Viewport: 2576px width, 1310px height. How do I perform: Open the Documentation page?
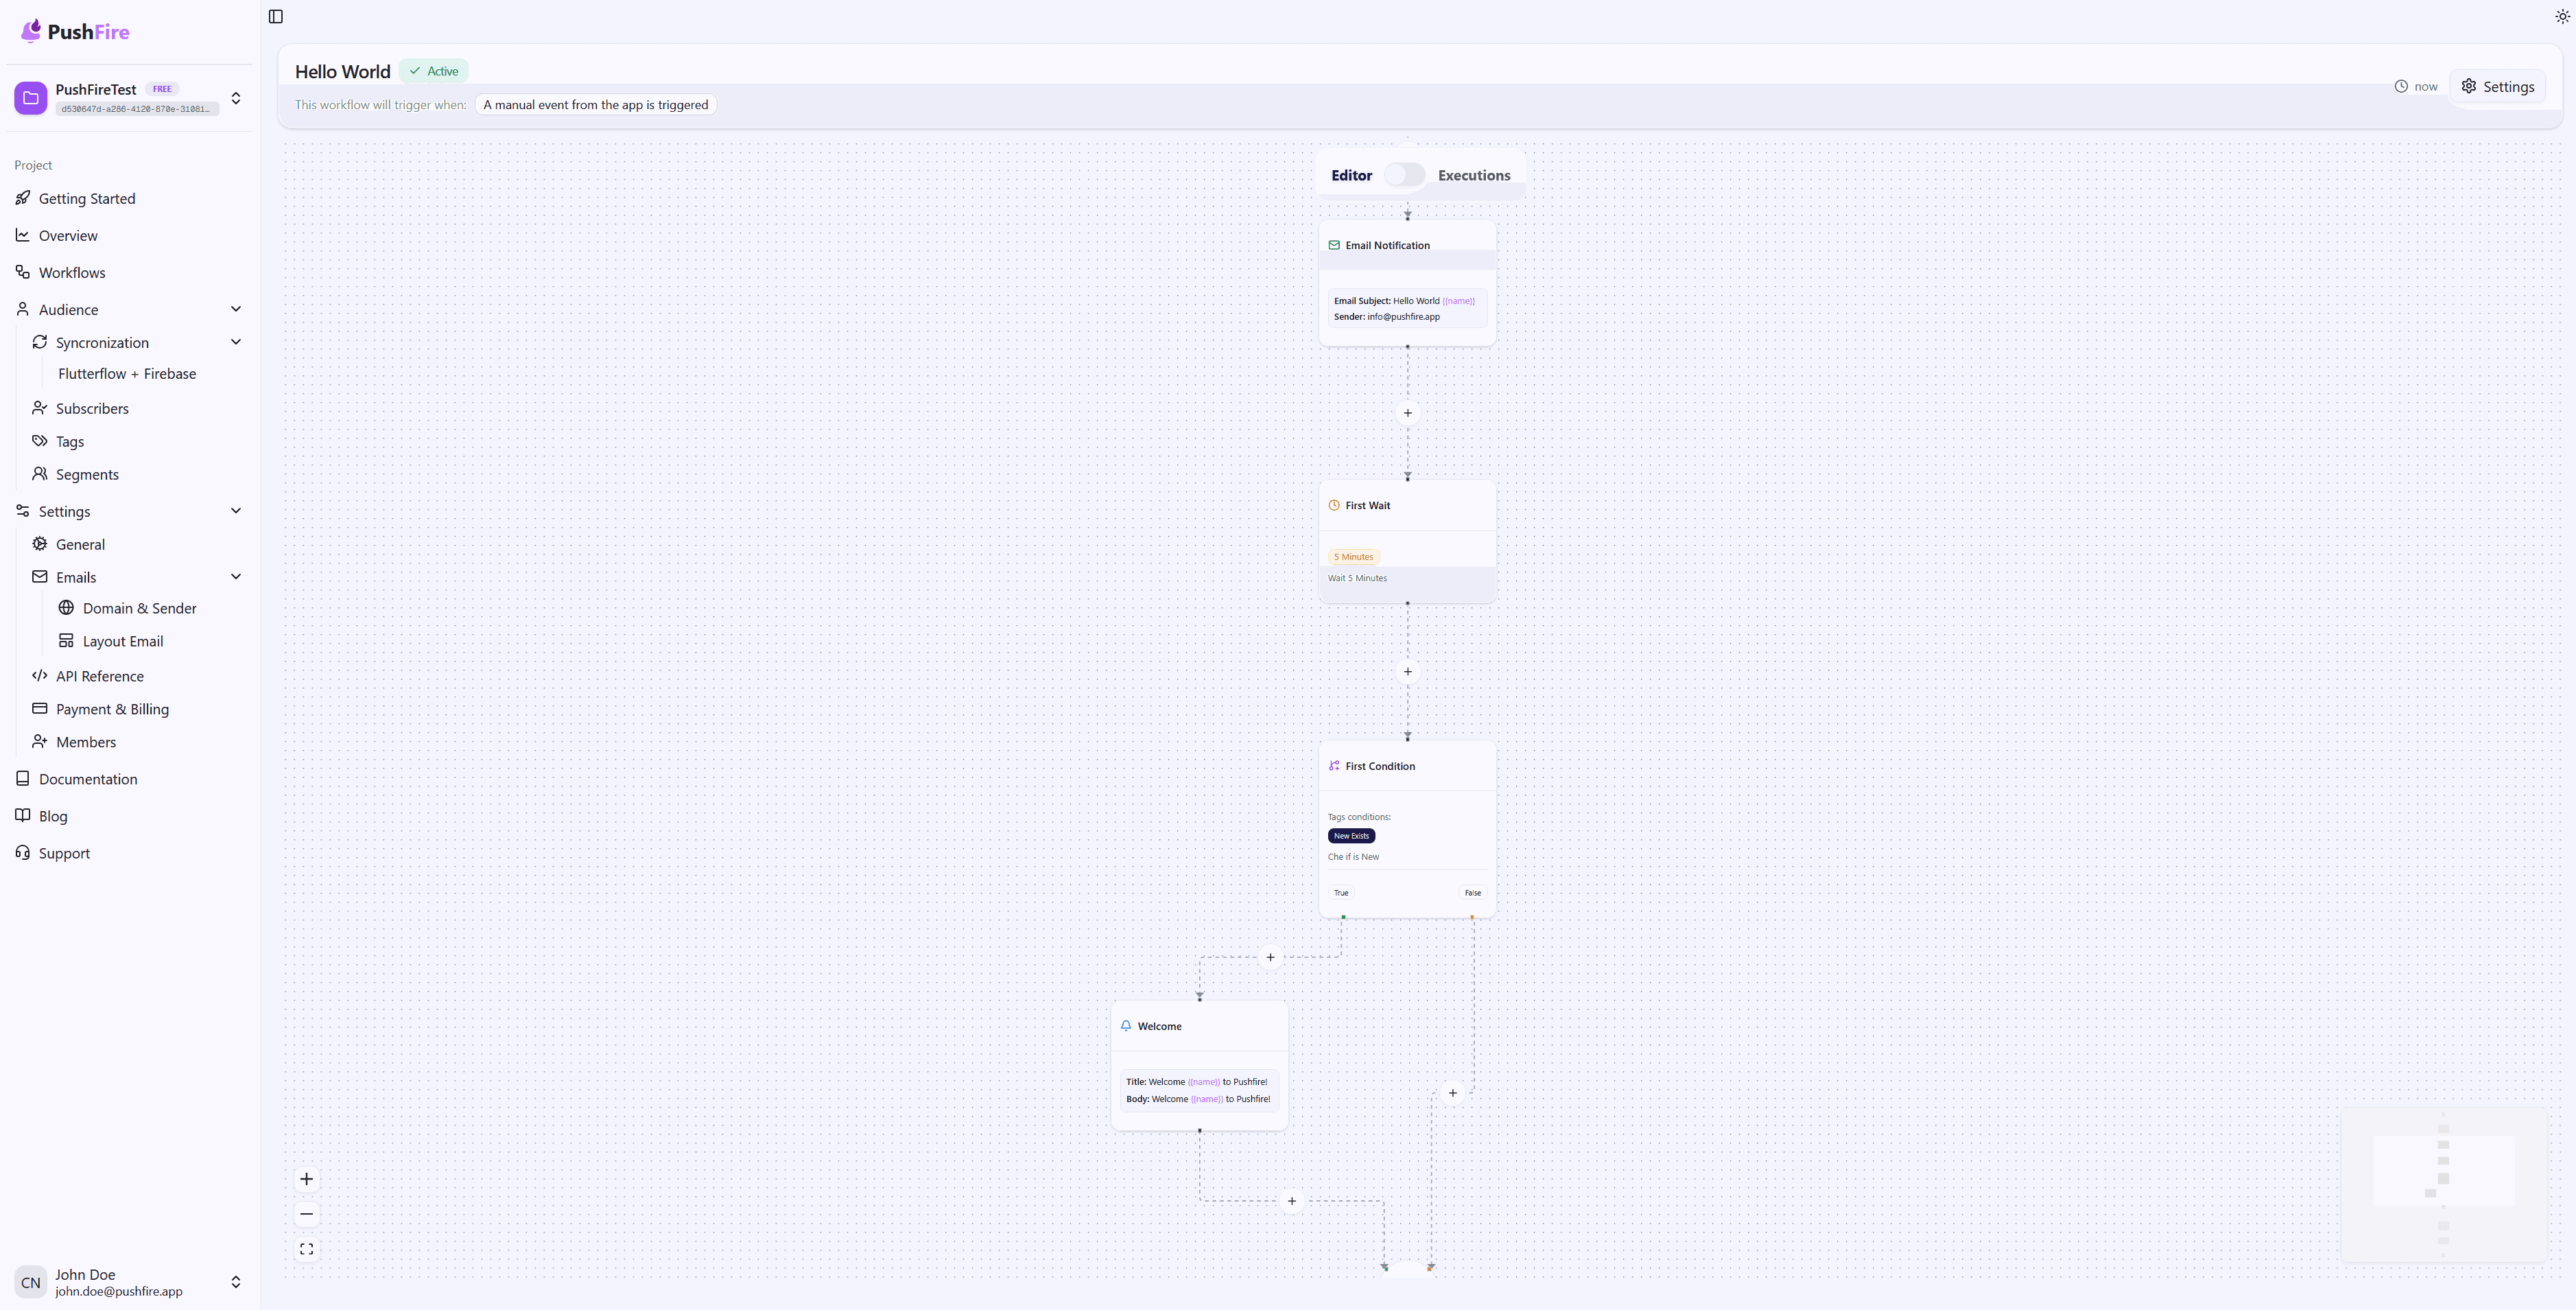[88, 778]
